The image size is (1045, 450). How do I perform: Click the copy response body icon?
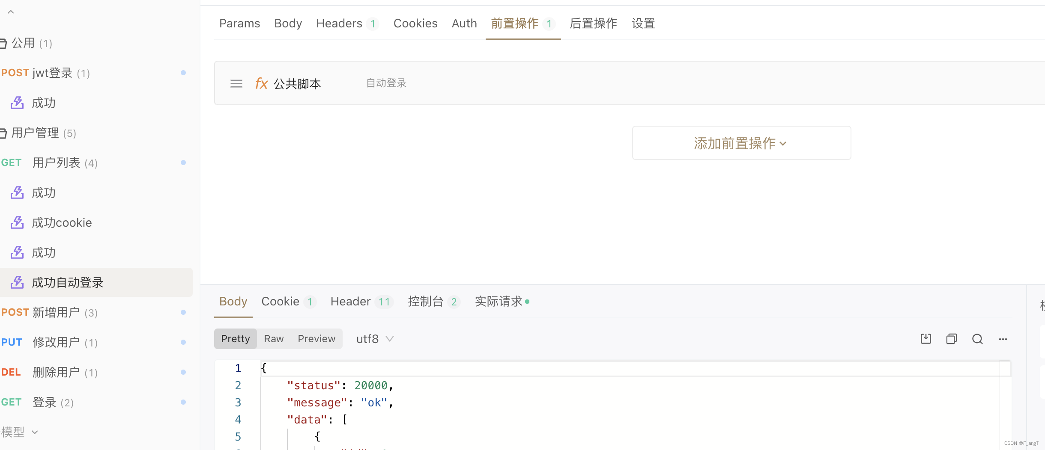click(952, 338)
